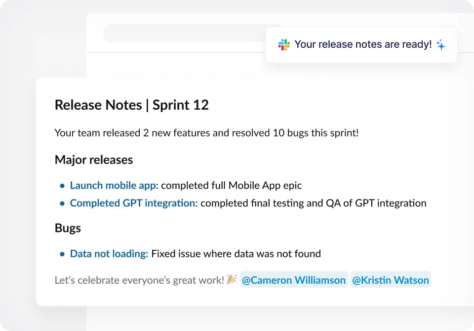Click the blue sparkle AI icon
The image size is (474, 331).
tap(441, 45)
